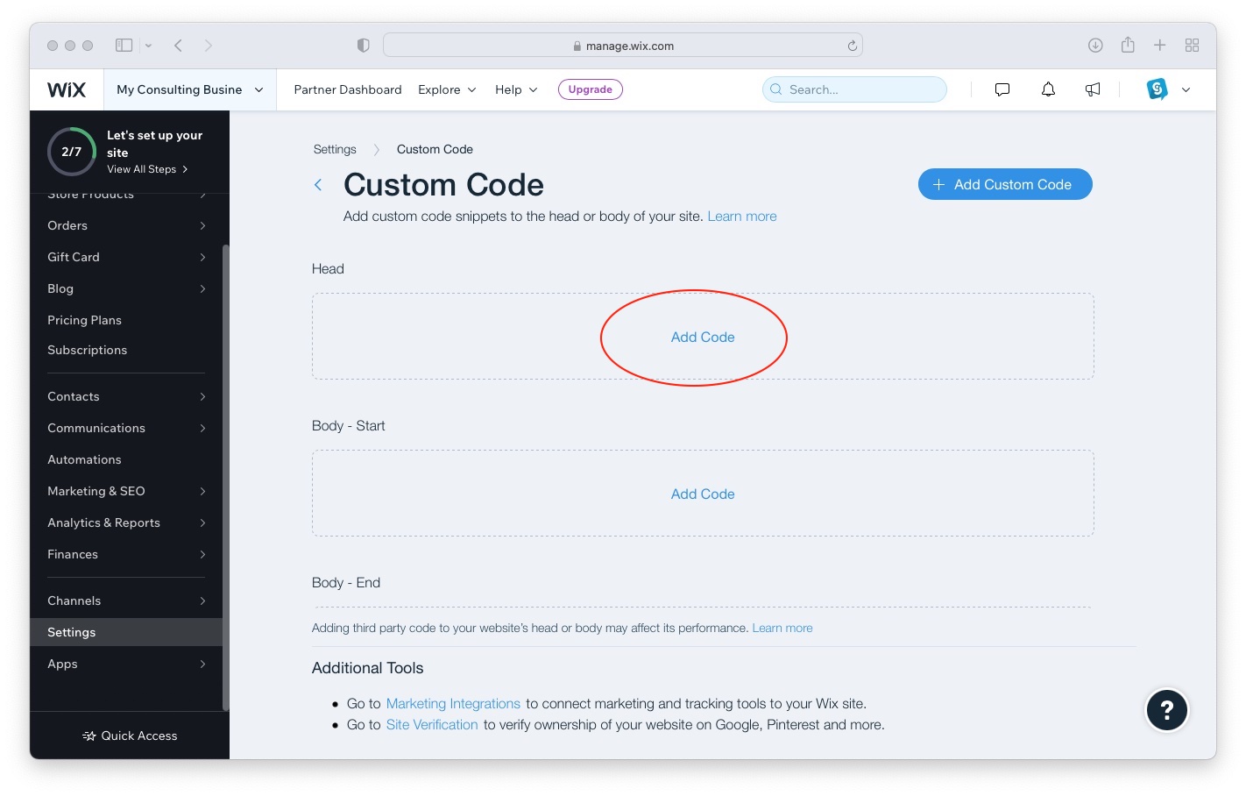Toggle the Safari sidebar button

(124, 46)
